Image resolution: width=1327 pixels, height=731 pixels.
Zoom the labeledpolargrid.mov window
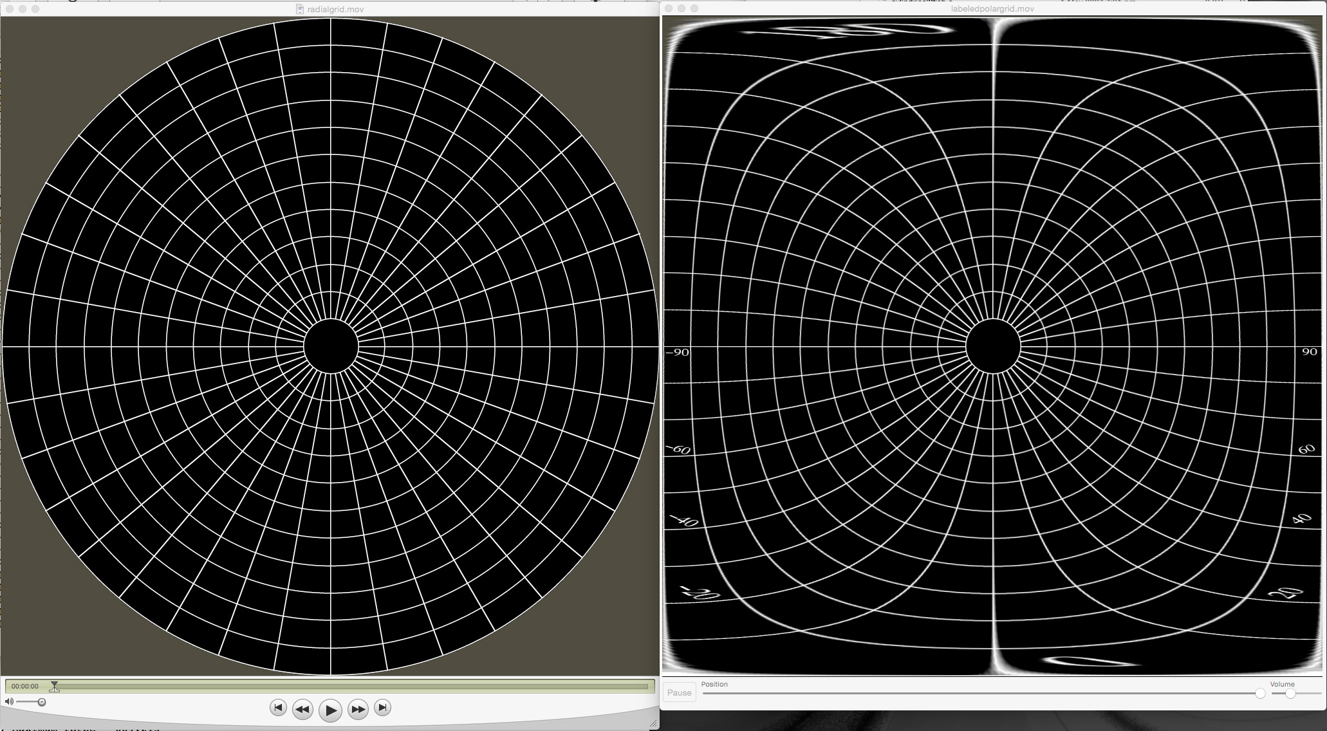[x=694, y=8]
